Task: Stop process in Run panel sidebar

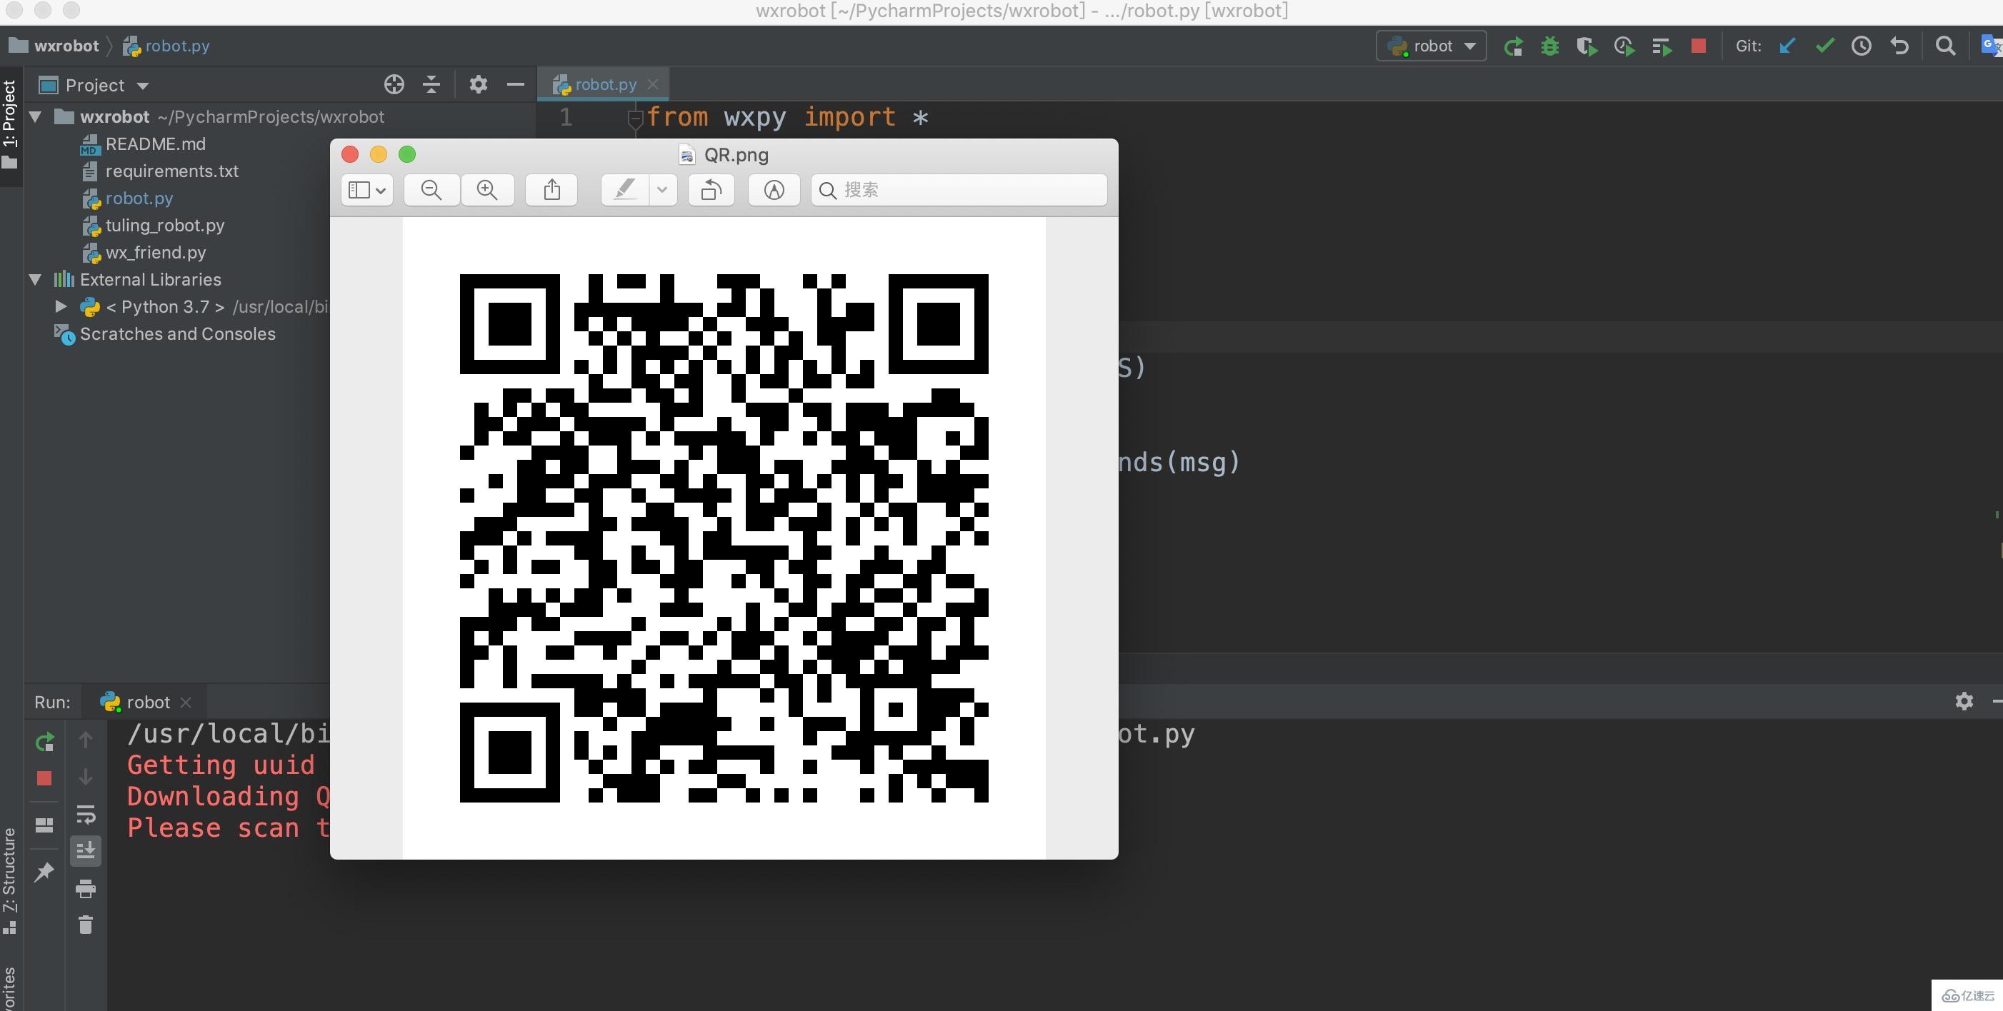Action: pyautogui.click(x=44, y=779)
